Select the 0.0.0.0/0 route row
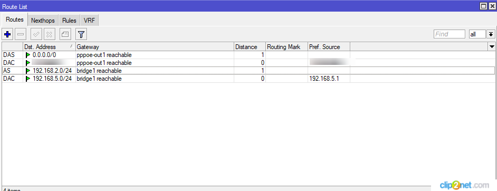 point(248,55)
